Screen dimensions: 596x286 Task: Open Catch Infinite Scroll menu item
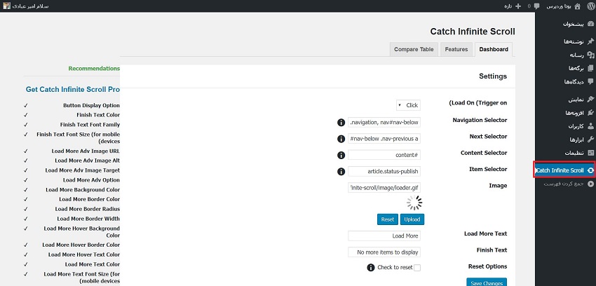pos(564,170)
